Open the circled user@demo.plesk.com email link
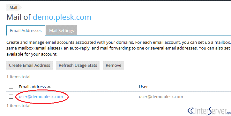 pyautogui.click(x=41, y=97)
